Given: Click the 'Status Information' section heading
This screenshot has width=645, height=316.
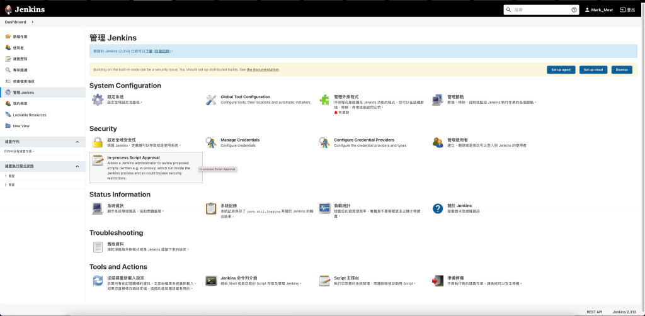Looking at the screenshot, I should pos(120,195).
